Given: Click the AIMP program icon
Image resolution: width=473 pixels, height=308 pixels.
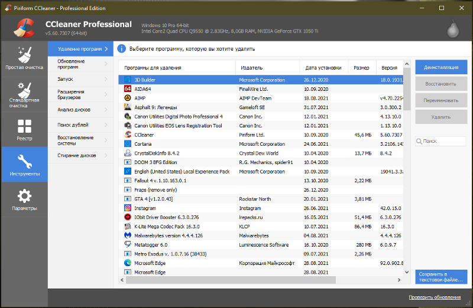Looking at the screenshot, I should click(x=128, y=98).
